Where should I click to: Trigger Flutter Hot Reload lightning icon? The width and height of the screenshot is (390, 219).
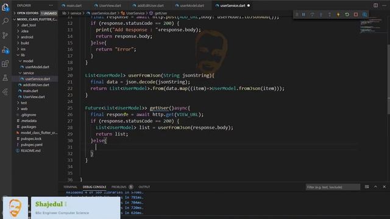click(x=338, y=15)
